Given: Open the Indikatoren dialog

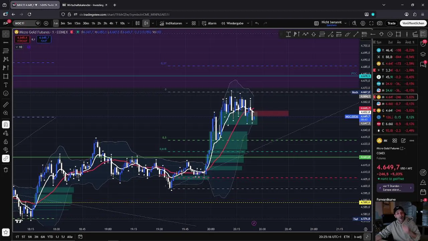Looking at the screenshot, I should coord(171,23).
